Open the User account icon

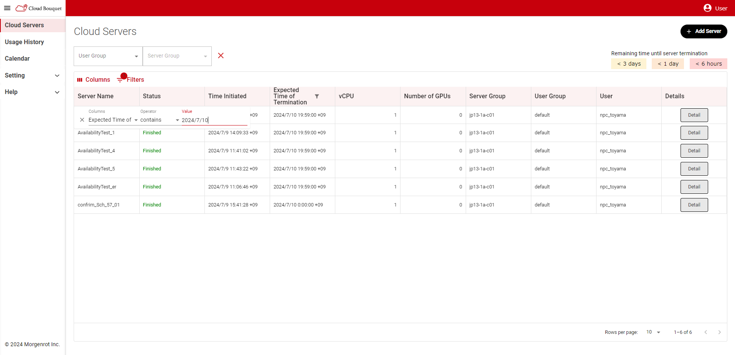[x=707, y=8]
